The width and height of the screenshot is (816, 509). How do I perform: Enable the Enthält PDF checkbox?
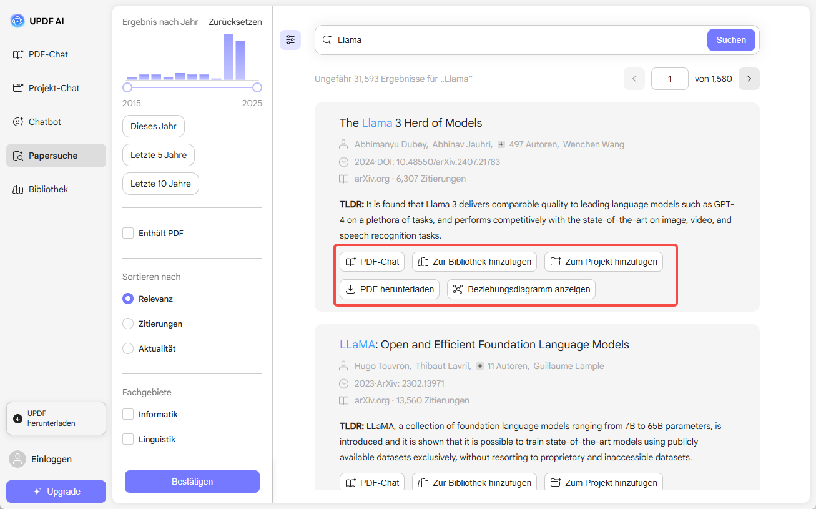(x=128, y=233)
